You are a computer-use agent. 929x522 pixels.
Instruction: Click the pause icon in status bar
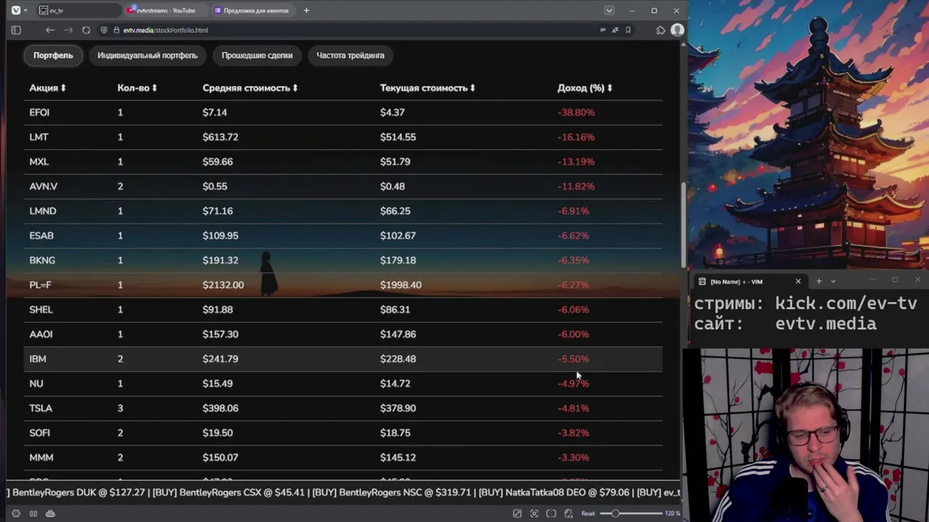click(x=33, y=513)
